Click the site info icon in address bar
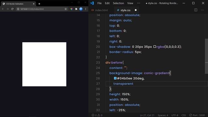 pos(18,9)
